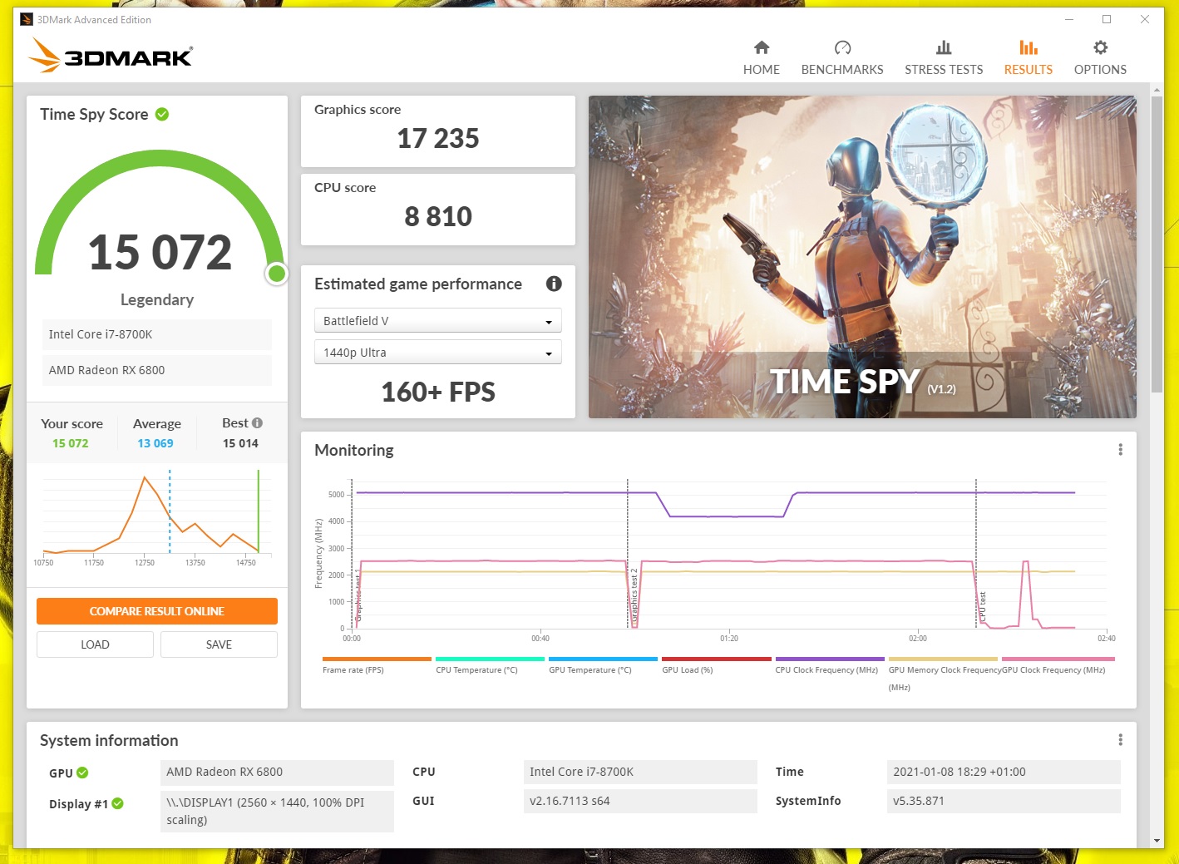Click the Graphics score value 17 235
Viewport: 1179px width, 864px height.
(437, 138)
